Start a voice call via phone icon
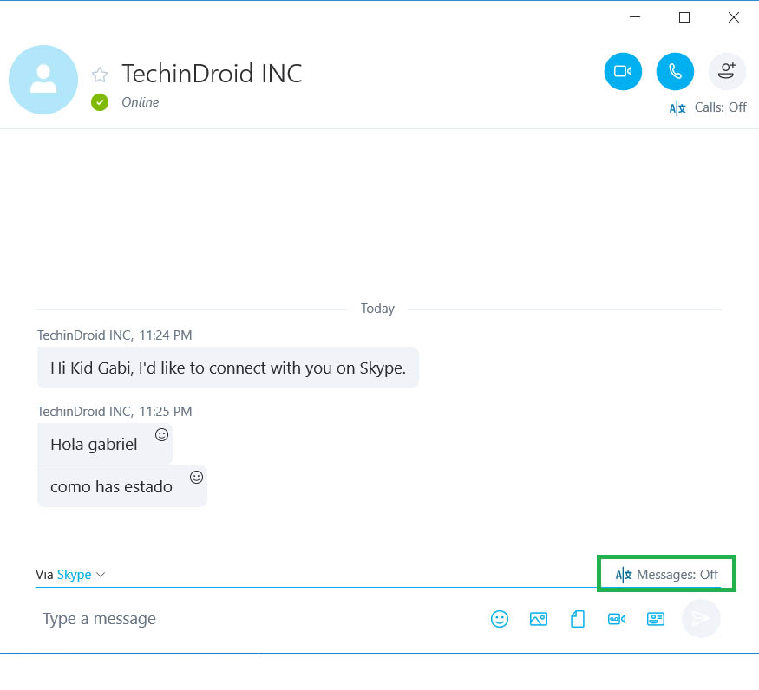 675,72
